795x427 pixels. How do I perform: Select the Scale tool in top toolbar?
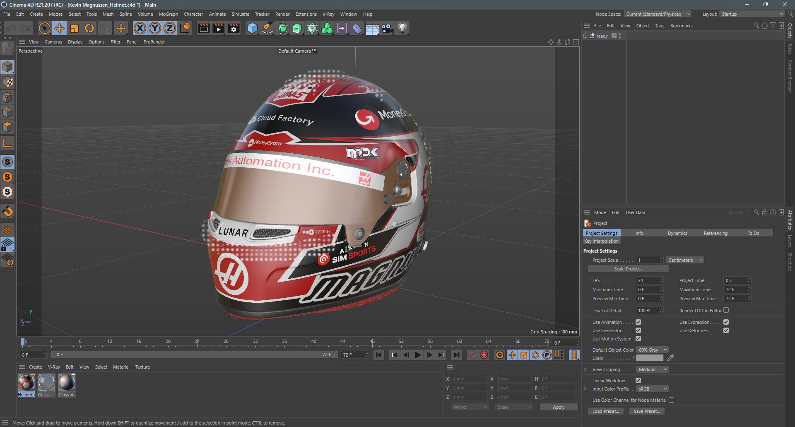75,28
